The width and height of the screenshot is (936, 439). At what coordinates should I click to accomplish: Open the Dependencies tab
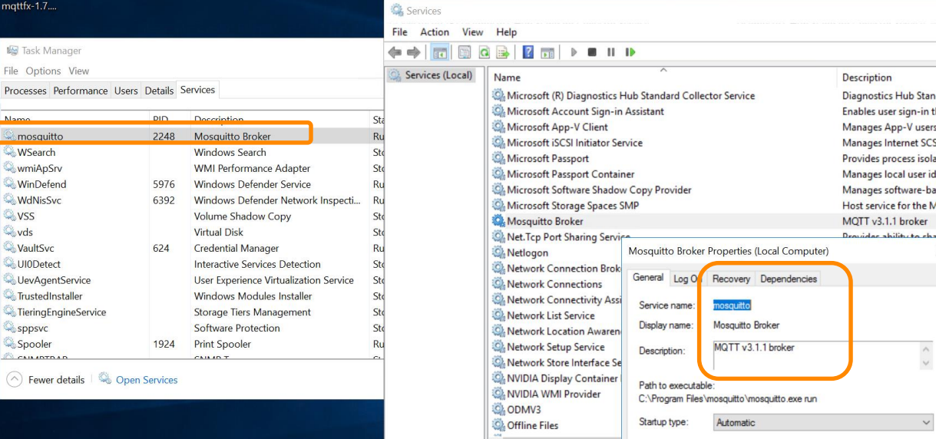(x=789, y=279)
